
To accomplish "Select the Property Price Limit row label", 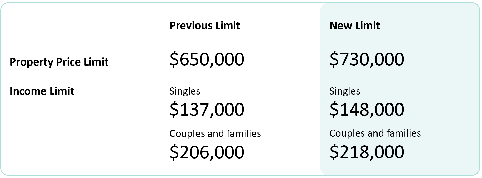I will point(59,62).
